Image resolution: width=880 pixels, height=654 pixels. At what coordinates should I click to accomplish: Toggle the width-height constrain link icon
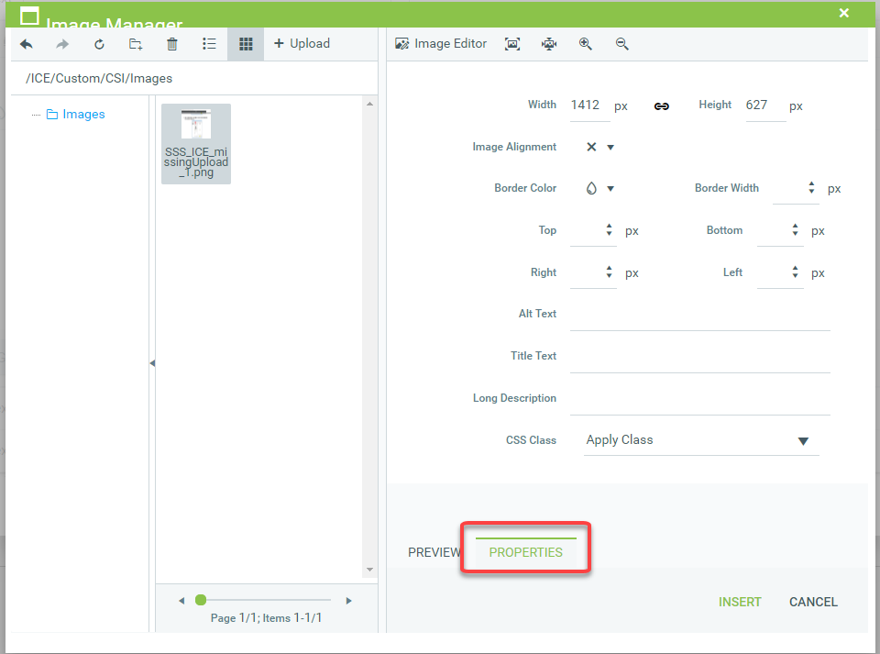click(661, 106)
